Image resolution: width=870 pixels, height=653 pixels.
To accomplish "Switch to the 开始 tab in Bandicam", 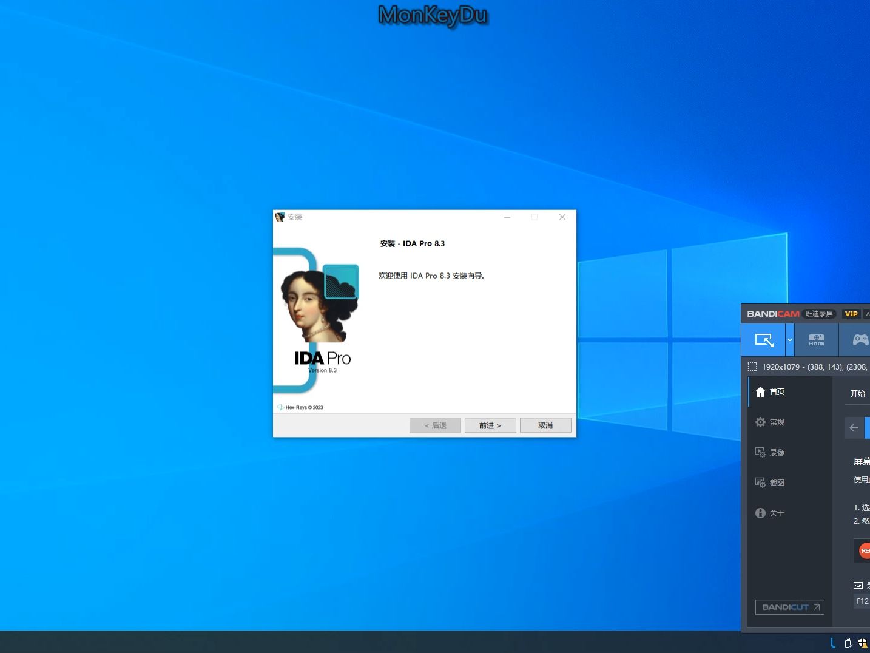I will point(857,393).
